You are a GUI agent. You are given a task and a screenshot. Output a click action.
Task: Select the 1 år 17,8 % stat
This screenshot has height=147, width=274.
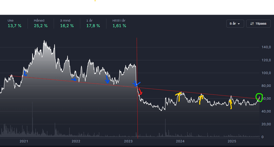click(x=93, y=23)
